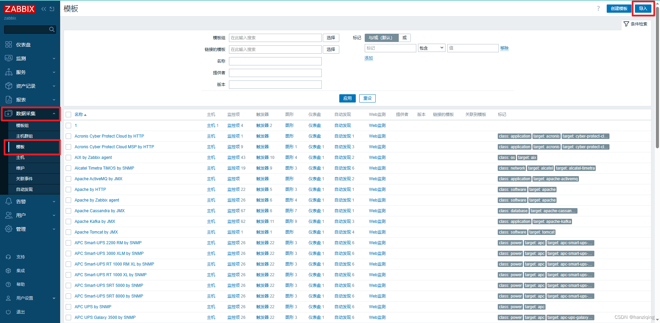
Task: Tick the select-all checkbox in table header
Action: (68, 115)
